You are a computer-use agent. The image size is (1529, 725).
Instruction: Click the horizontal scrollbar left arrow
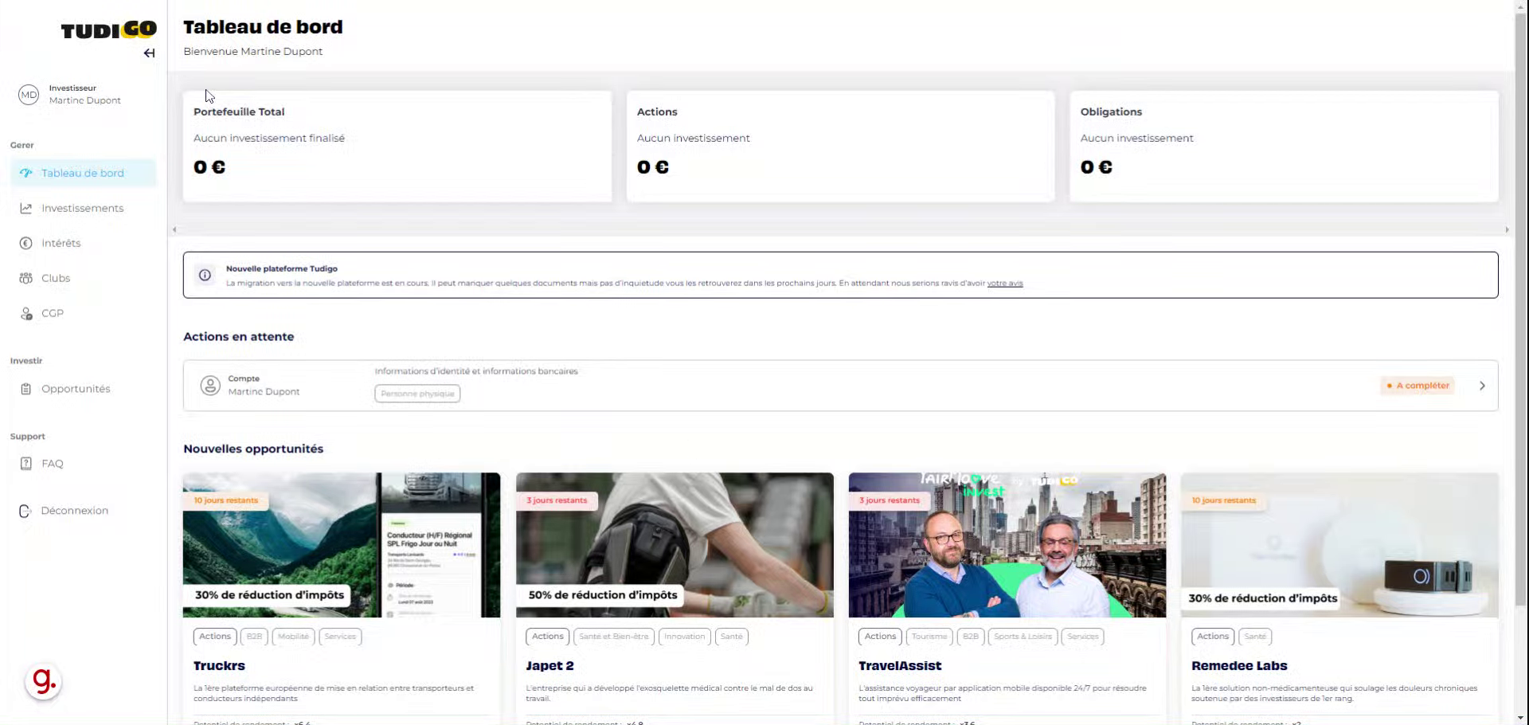[x=174, y=229]
